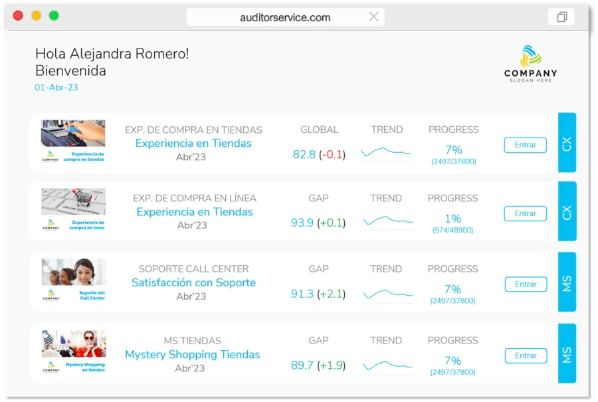598x402 pixels.
Task: Click the global score 82.8 (-0.1)
Action: pos(319,154)
